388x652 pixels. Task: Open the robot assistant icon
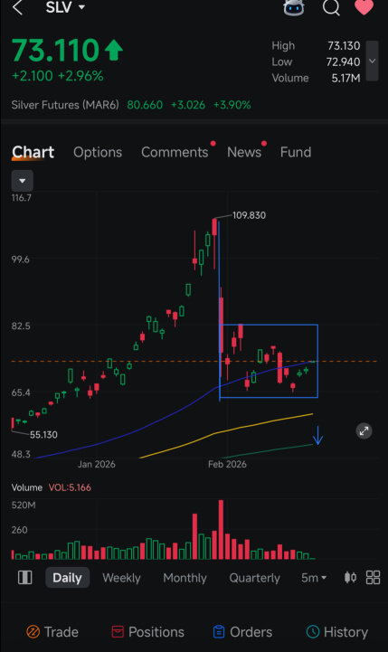click(x=294, y=7)
